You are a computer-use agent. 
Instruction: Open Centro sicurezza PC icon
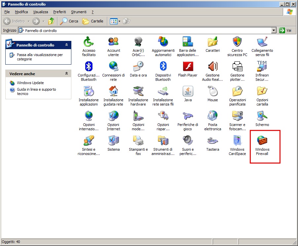click(x=237, y=42)
